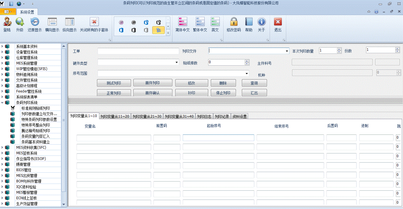Switch to 列印变量从31~40 tab
The width and height of the screenshot is (403, 209).
point(179,116)
